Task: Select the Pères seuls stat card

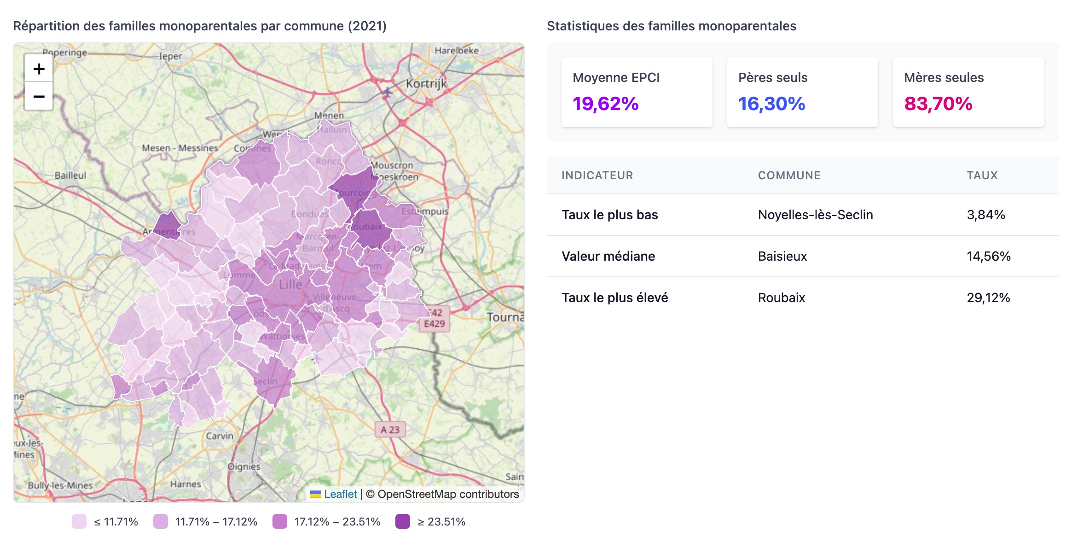Action: tap(803, 91)
